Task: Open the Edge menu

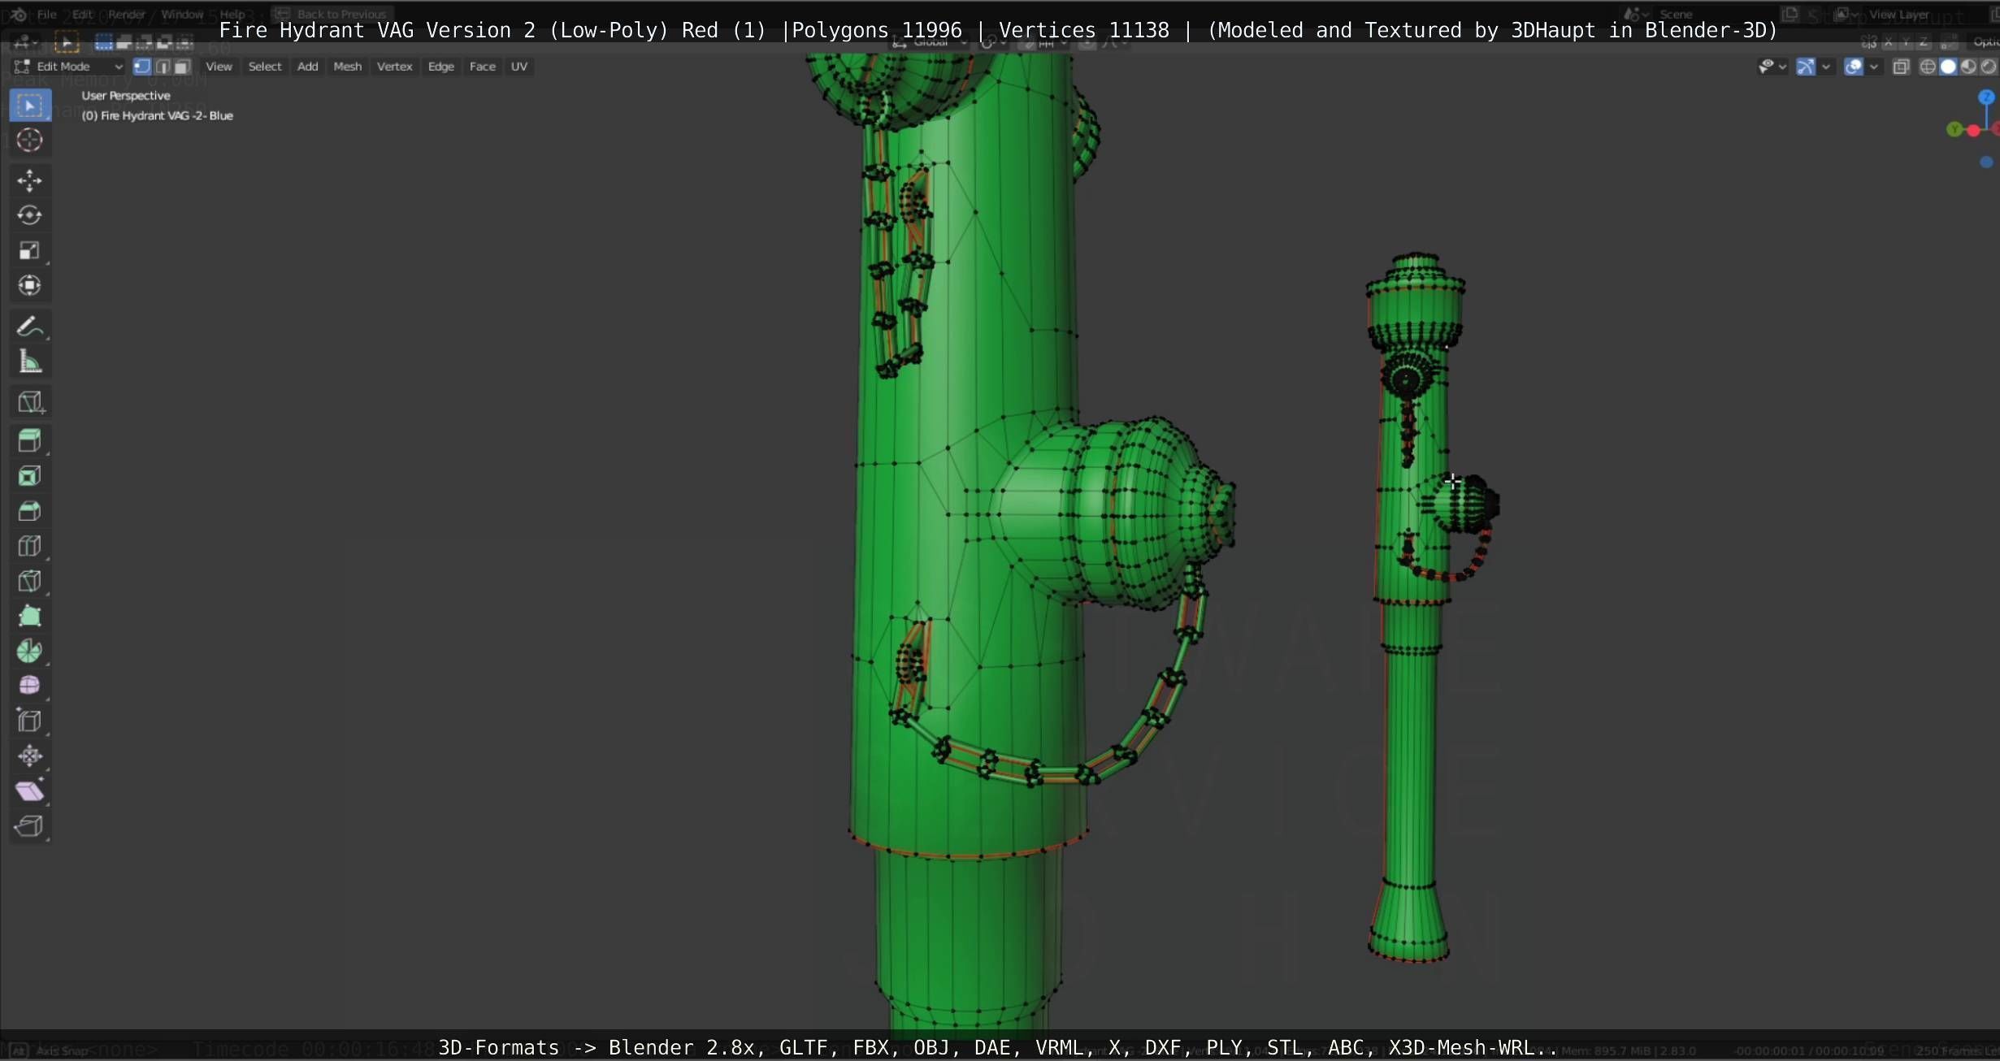Action: pos(440,67)
